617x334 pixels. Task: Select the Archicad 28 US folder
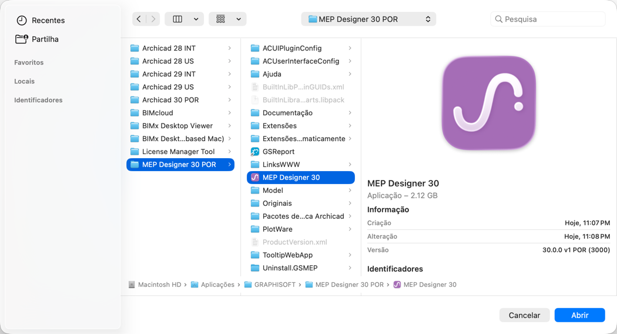coord(180,61)
